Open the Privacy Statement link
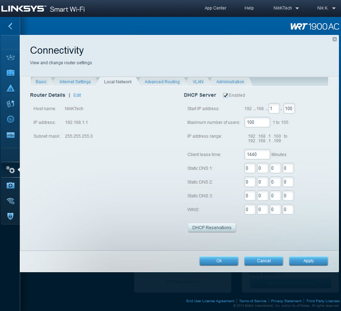 (x=286, y=301)
